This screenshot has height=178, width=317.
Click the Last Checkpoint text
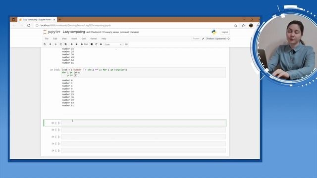pyautogui.click(x=103, y=32)
